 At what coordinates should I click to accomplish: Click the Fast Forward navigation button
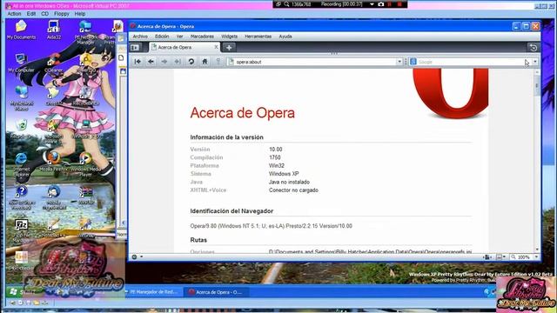[178, 62]
